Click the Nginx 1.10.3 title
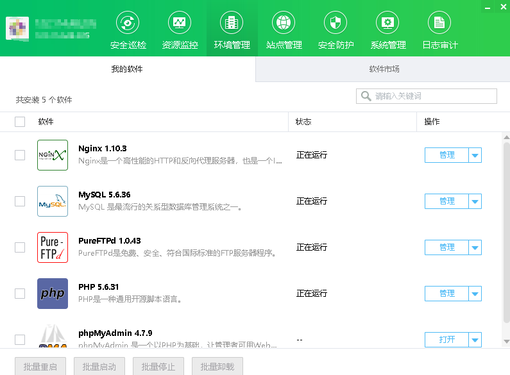This screenshot has height=375, width=510. coord(103,149)
